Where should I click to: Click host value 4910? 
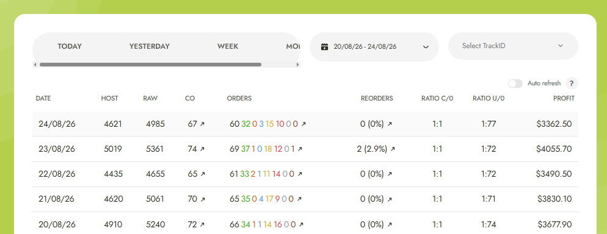[114, 224]
